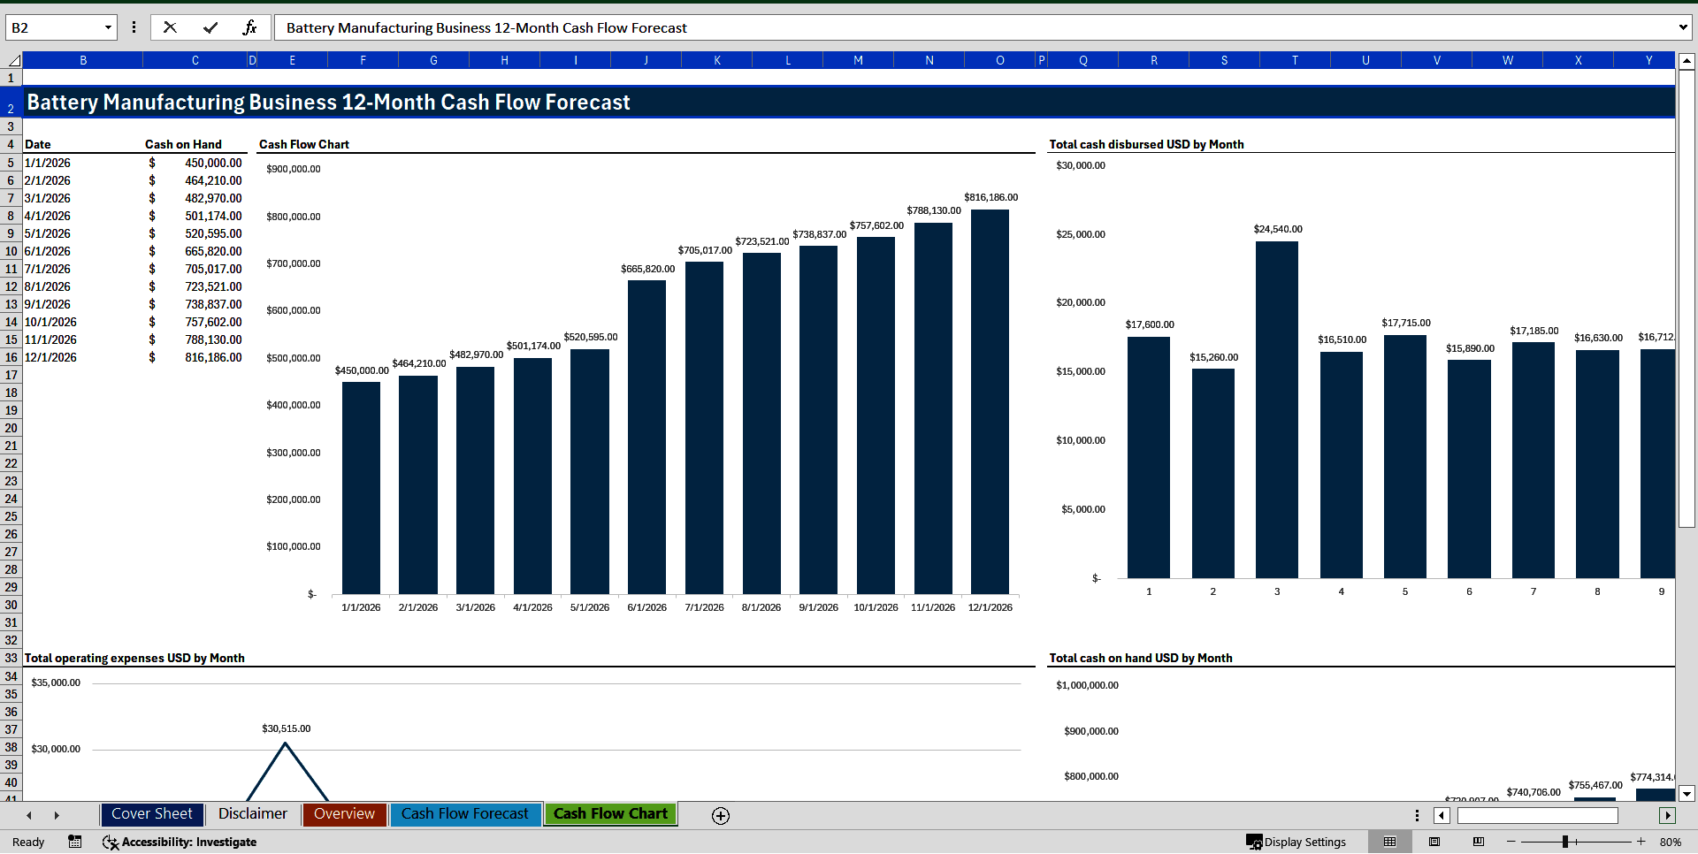Click the Cancel (X) icon in formula bar
Image resolution: width=1698 pixels, height=854 pixels.
(170, 27)
